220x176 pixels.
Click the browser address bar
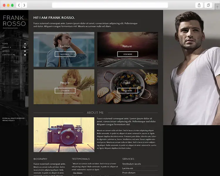pyautogui.click(x=110, y=5)
